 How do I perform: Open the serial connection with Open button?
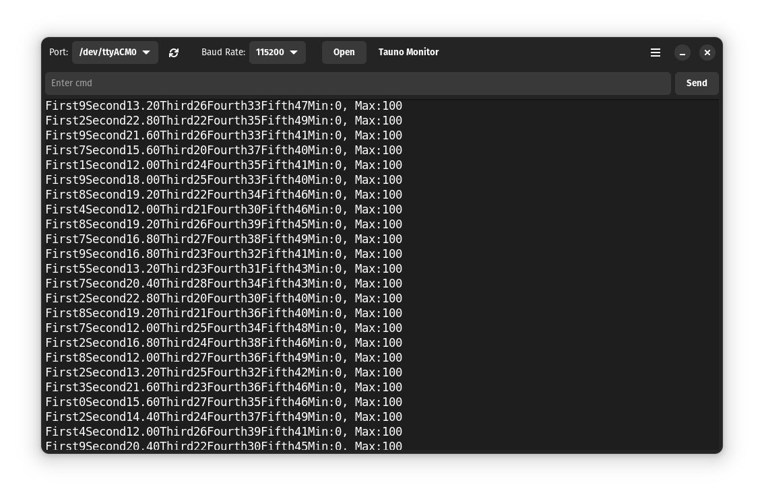click(x=344, y=53)
